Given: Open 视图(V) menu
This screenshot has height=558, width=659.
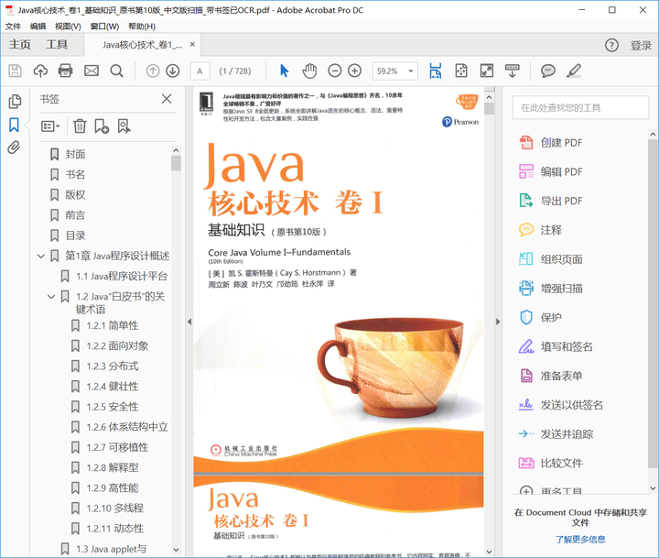Looking at the screenshot, I should [x=68, y=26].
